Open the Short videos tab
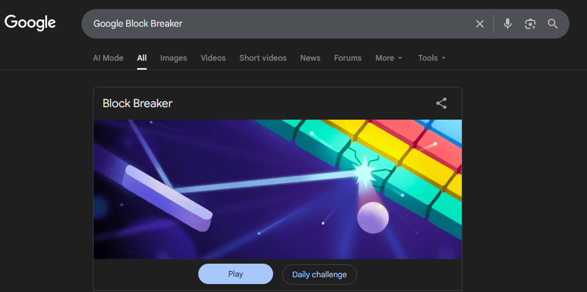Viewport: 587px width, 292px height. [x=263, y=58]
